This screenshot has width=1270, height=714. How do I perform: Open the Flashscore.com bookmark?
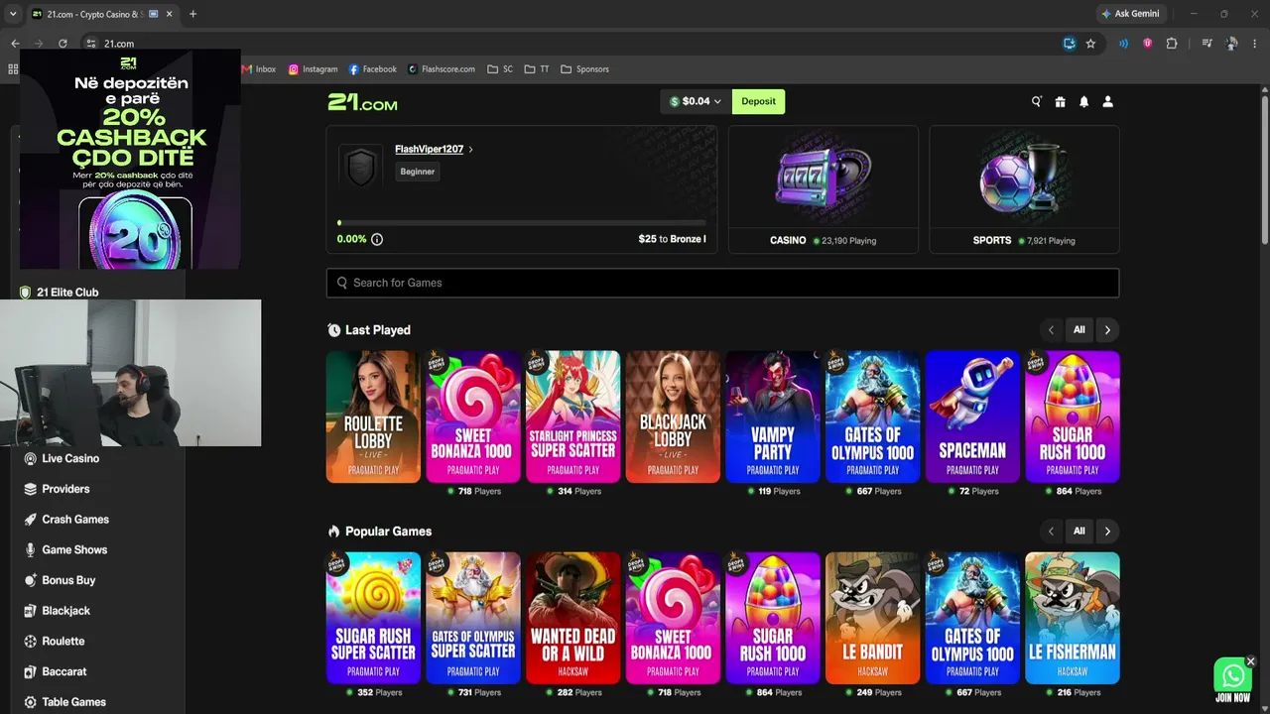pos(441,69)
